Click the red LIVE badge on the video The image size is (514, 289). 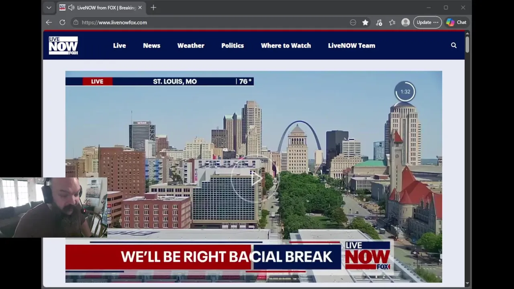coord(97,81)
